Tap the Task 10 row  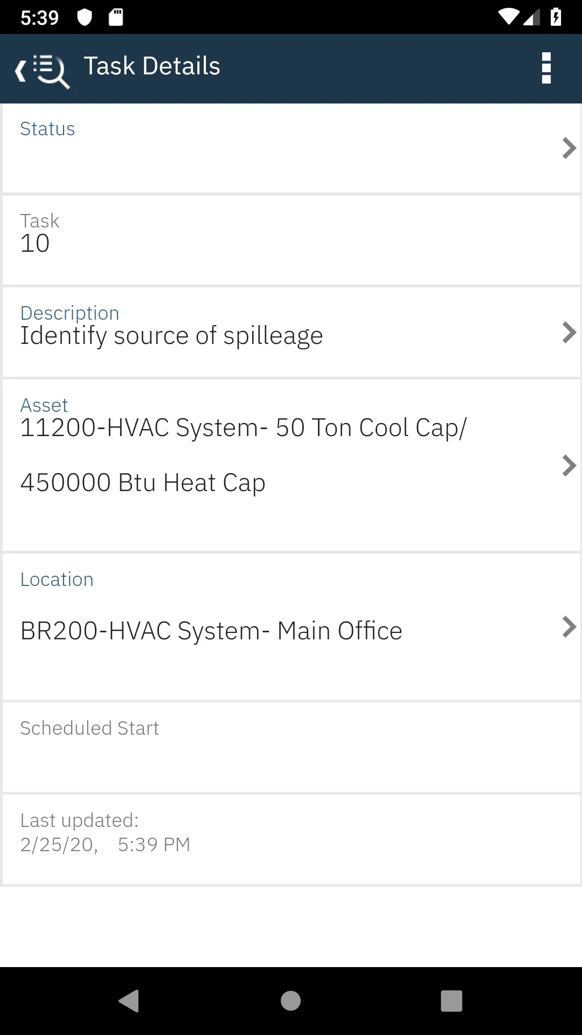click(291, 240)
